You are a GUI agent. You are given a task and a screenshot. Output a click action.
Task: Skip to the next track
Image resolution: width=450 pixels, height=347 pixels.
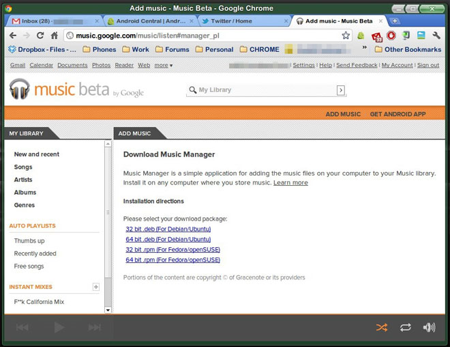[x=95, y=327]
